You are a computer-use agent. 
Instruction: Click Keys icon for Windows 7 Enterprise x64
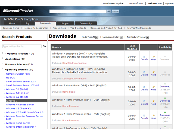coord(154,56)
